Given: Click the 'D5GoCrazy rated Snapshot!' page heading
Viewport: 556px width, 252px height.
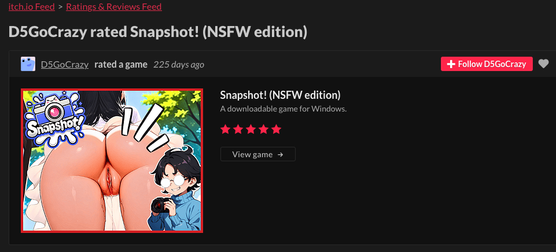Looking at the screenshot, I should [x=157, y=32].
